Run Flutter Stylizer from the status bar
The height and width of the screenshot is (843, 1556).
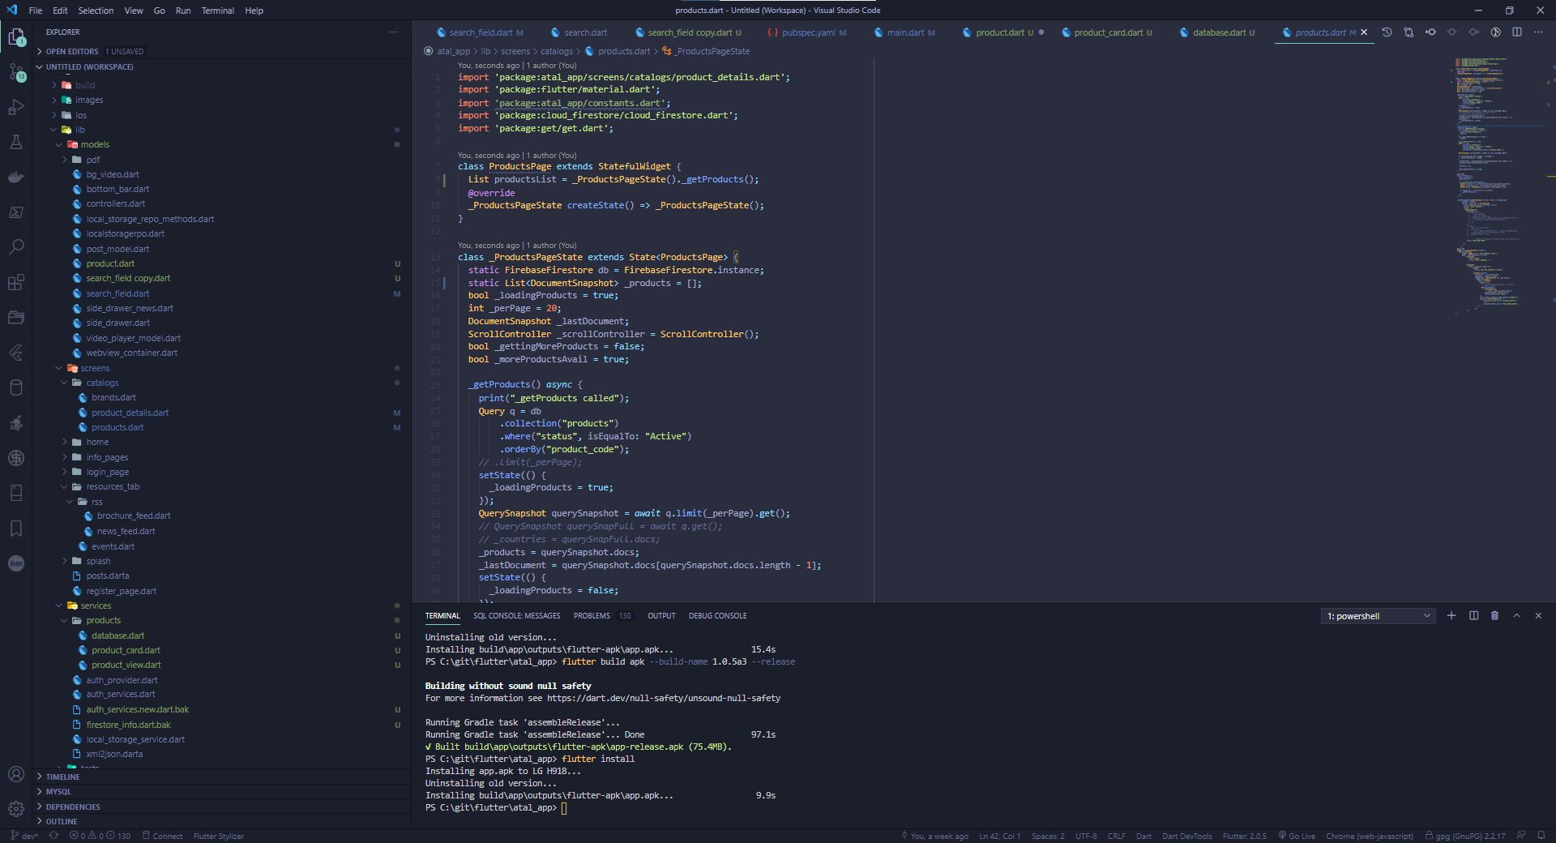tap(219, 836)
